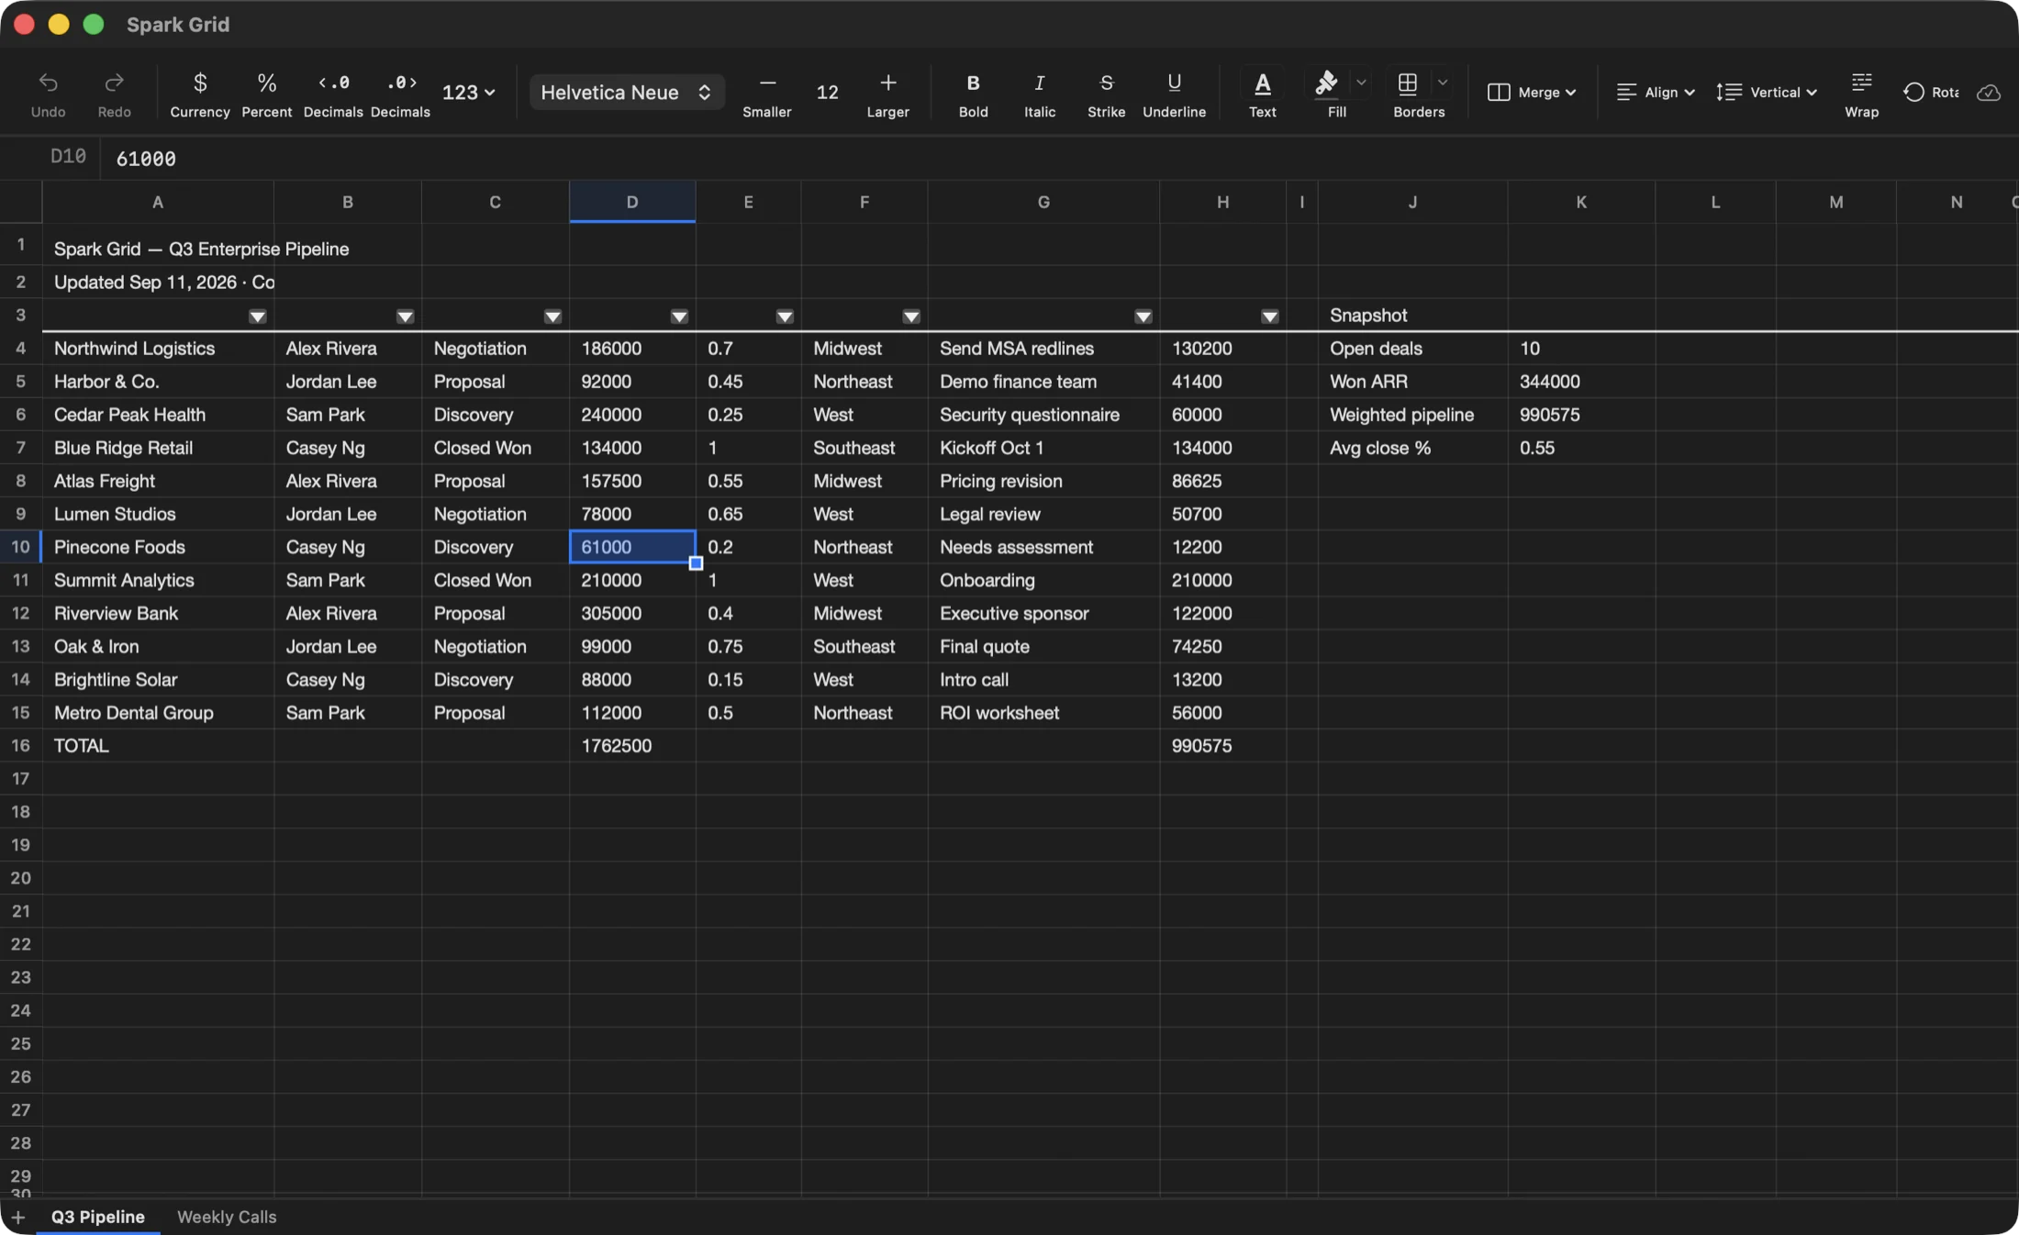Click the cloud sync icon
Viewport: 2019px width, 1235px height.
click(x=1989, y=93)
